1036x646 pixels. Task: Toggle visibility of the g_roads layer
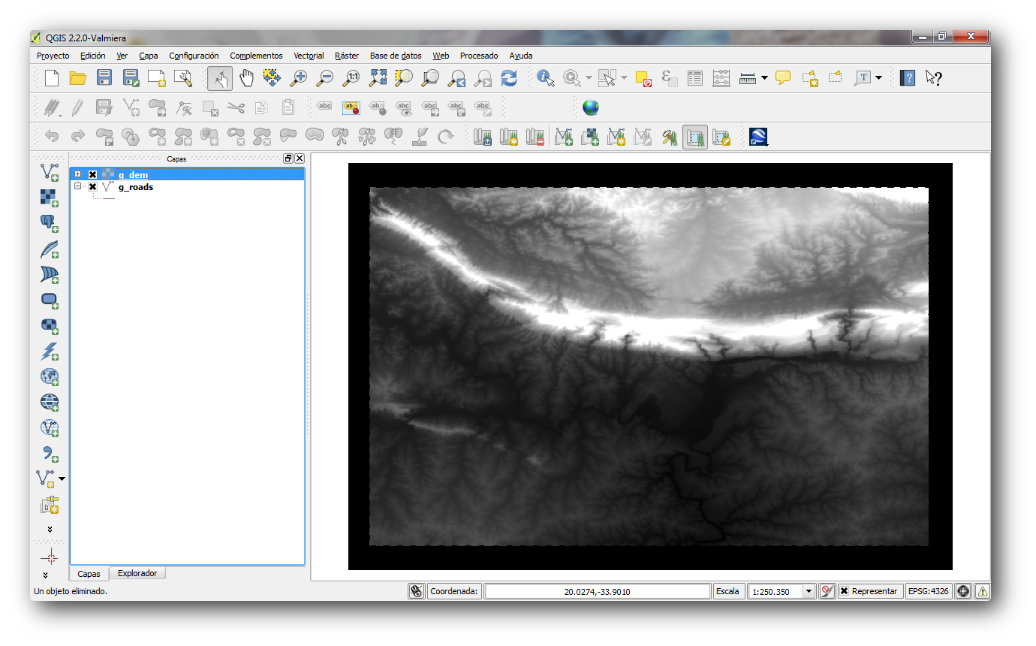(93, 187)
